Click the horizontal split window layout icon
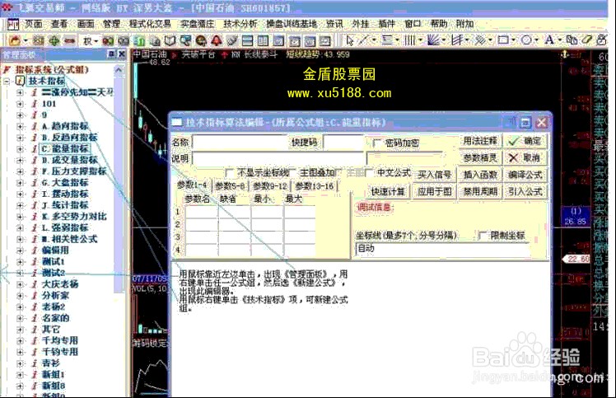 click(x=248, y=40)
